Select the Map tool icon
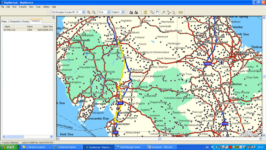Viewport: 266px width, 150px height. click(145, 12)
